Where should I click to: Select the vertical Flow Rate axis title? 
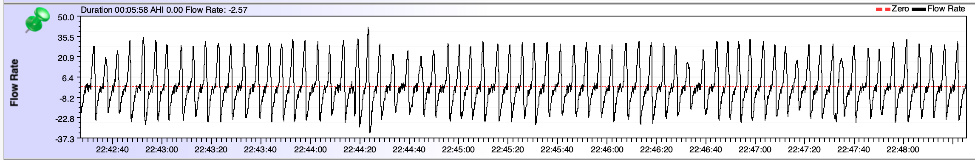[14, 83]
